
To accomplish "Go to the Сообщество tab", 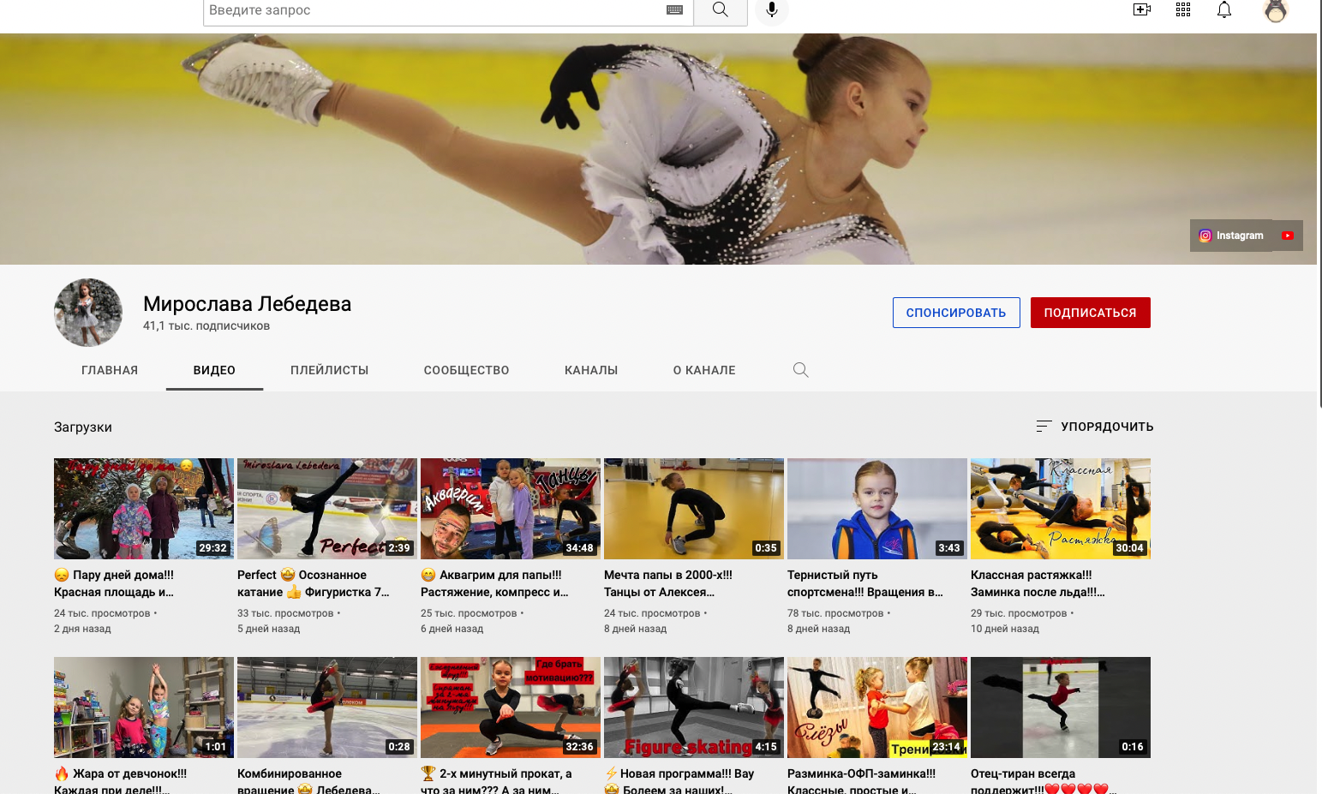I will click(x=466, y=370).
